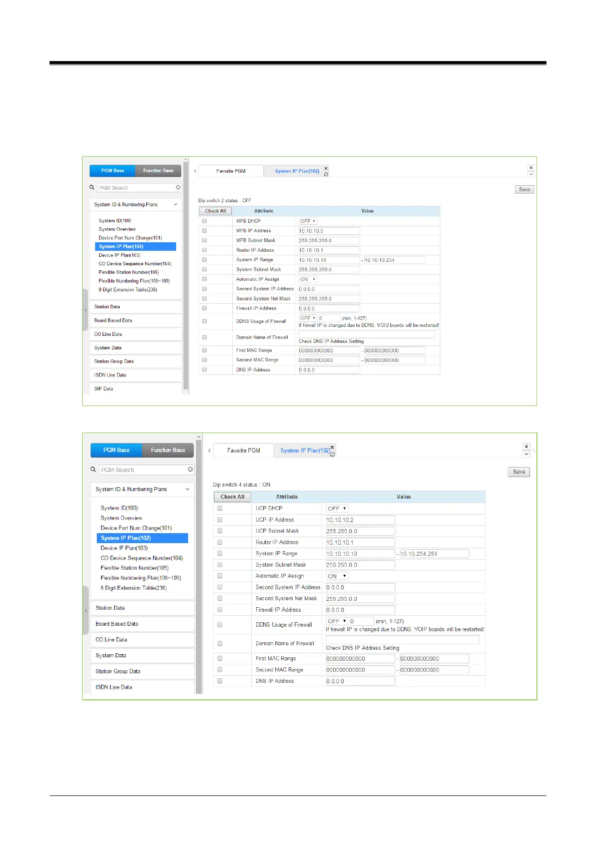
Task: Open tab list chevron in upper screenshot
Action: (x=531, y=174)
